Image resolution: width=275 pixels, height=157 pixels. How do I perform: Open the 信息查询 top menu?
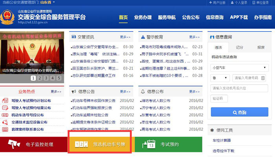point(214,17)
